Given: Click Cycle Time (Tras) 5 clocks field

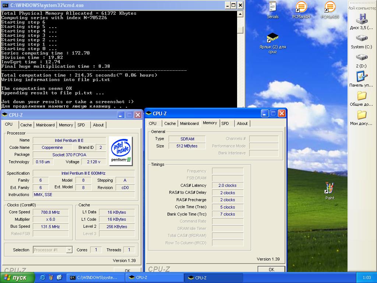Looking at the screenshot, I should tap(228, 207).
